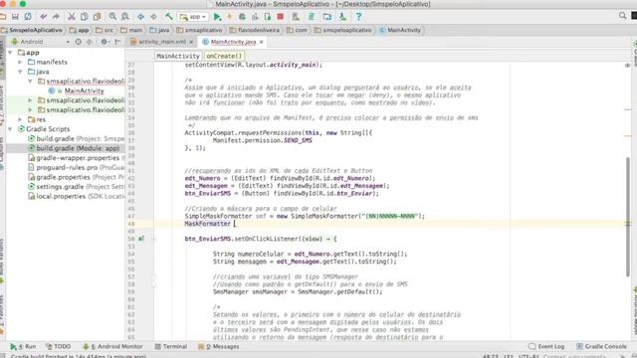Open the Android Monitor tool window
This screenshot has width=637, height=358.
(x=112, y=347)
